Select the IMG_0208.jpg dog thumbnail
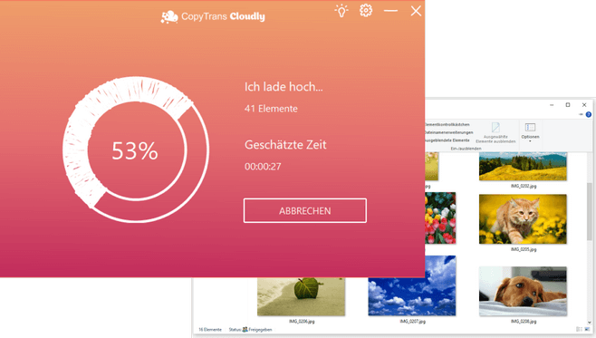 pos(523,291)
